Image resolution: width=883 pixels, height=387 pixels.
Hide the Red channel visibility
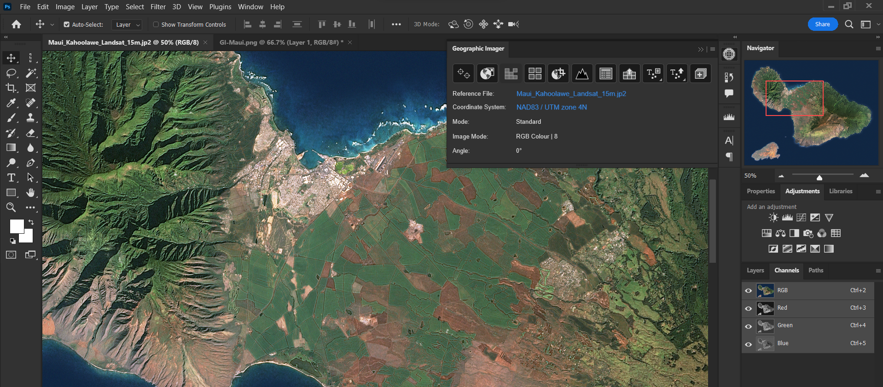[x=749, y=308]
